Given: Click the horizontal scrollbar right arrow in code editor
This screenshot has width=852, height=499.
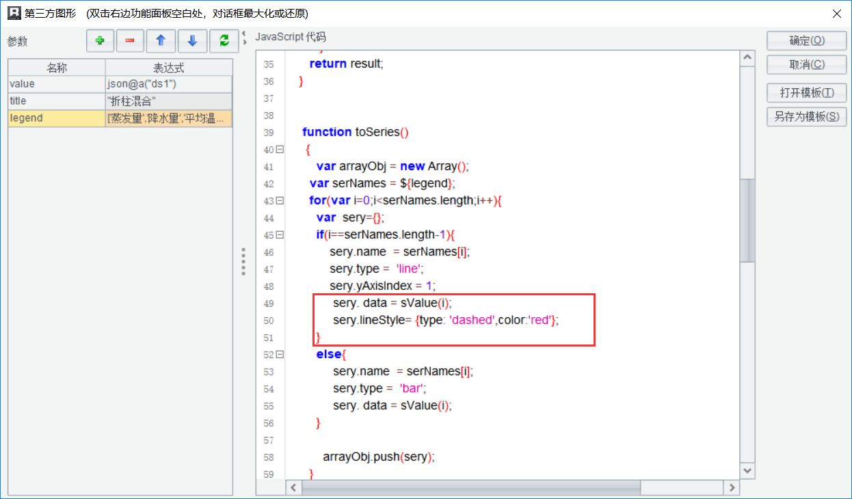Looking at the screenshot, I should 732,487.
